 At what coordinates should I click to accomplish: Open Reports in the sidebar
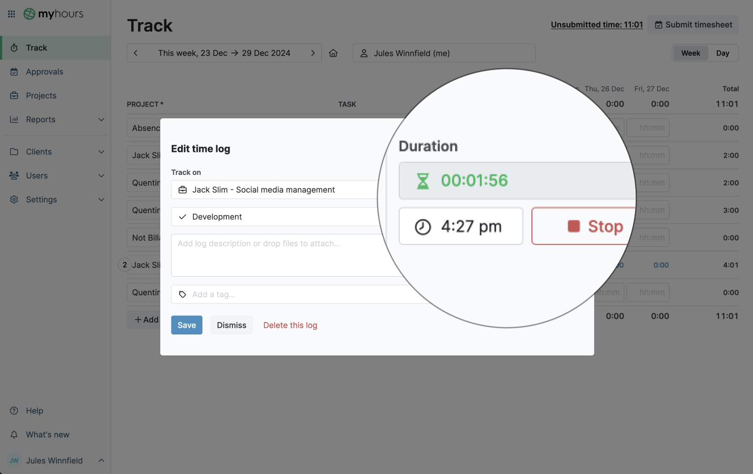[41, 119]
